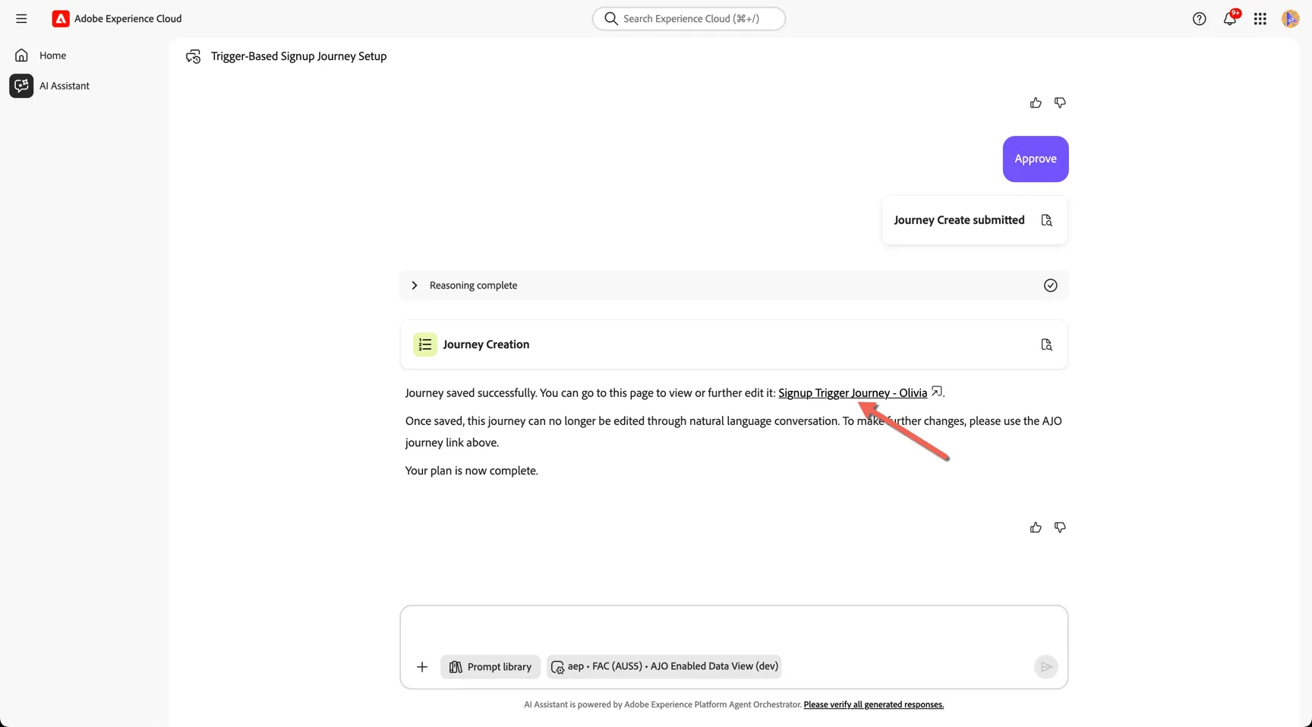Click the Journey Creation header label
Viewport: 1312px width, 727px height.
[486, 345]
